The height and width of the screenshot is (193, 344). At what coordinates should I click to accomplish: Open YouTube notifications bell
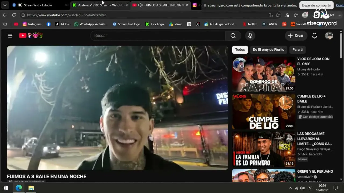click(314, 36)
